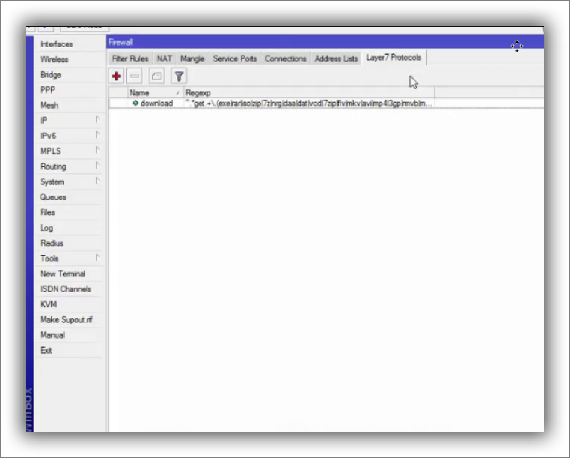Select the download entry name
Screen dimensions: 570x458
[x=156, y=103]
